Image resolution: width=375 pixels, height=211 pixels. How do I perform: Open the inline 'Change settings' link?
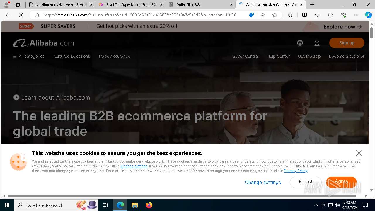click(134, 166)
